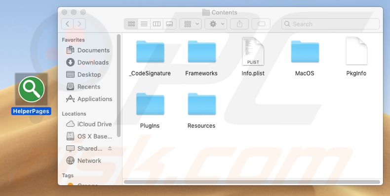Click the Edit Tags toolbar button

261,24
